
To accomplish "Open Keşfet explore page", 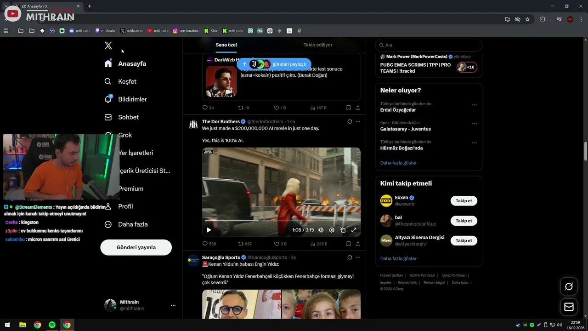I will pyautogui.click(x=120, y=81).
